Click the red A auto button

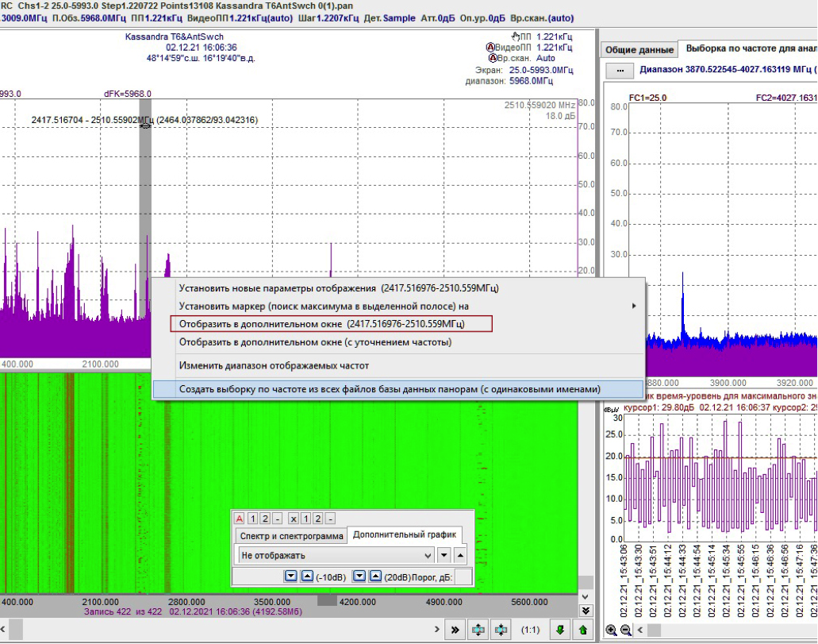[x=240, y=519]
